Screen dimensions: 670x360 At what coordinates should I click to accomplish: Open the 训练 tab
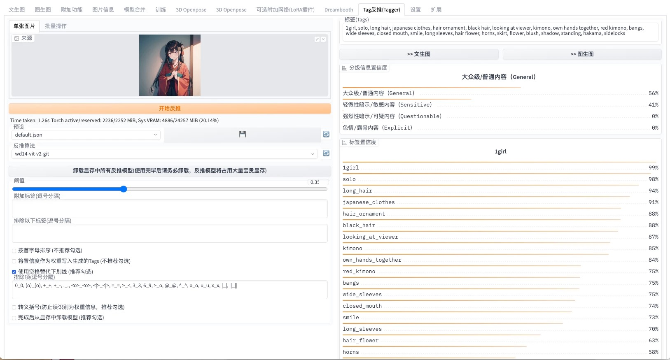click(x=161, y=9)
